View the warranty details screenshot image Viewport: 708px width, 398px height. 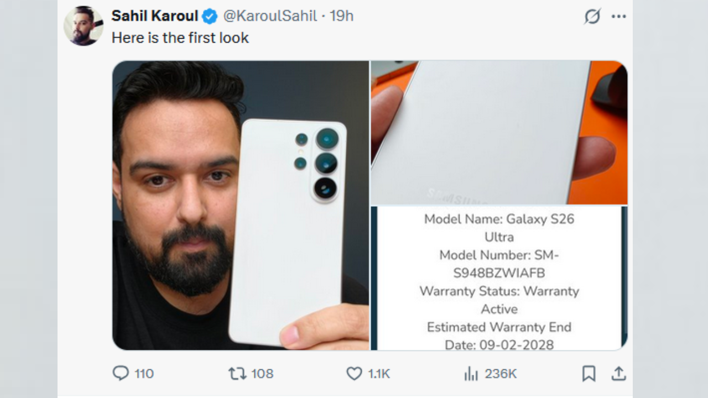tap(498, 277)
